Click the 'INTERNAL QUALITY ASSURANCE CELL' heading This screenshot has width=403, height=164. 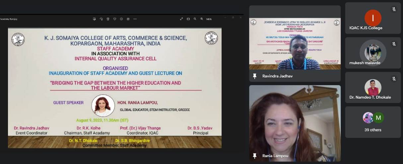pos(115,59)
